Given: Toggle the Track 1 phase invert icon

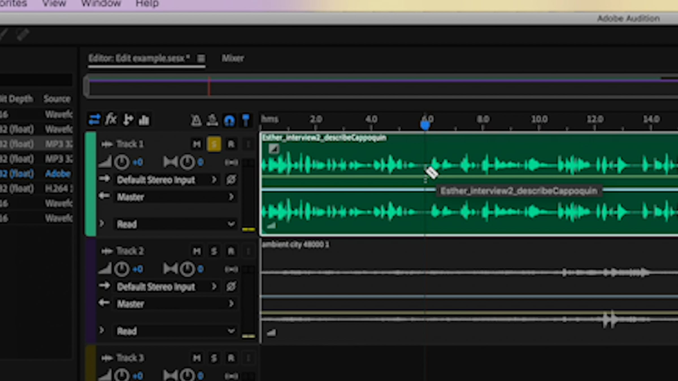Looking at the screenshot, I should click(231, 180).
